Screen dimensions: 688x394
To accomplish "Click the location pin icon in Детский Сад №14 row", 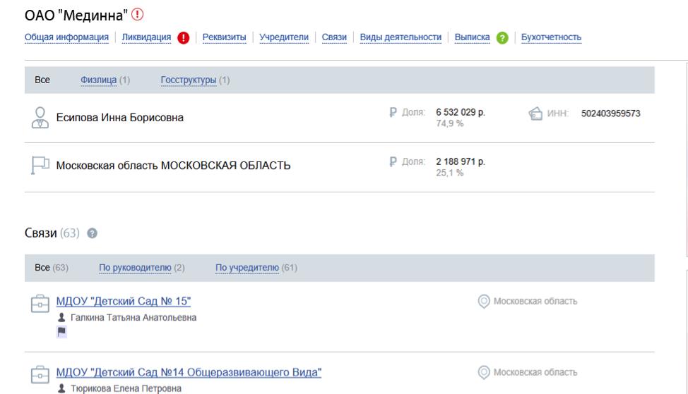I will click(484, 372).
